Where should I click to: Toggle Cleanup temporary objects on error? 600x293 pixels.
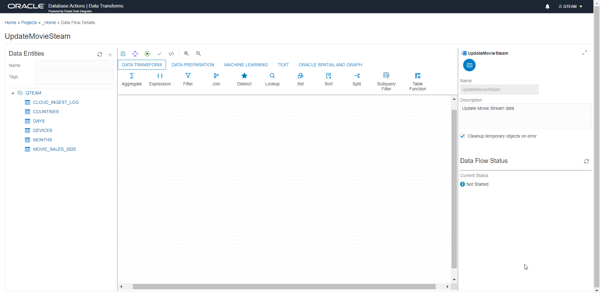[x=463, y=136]
